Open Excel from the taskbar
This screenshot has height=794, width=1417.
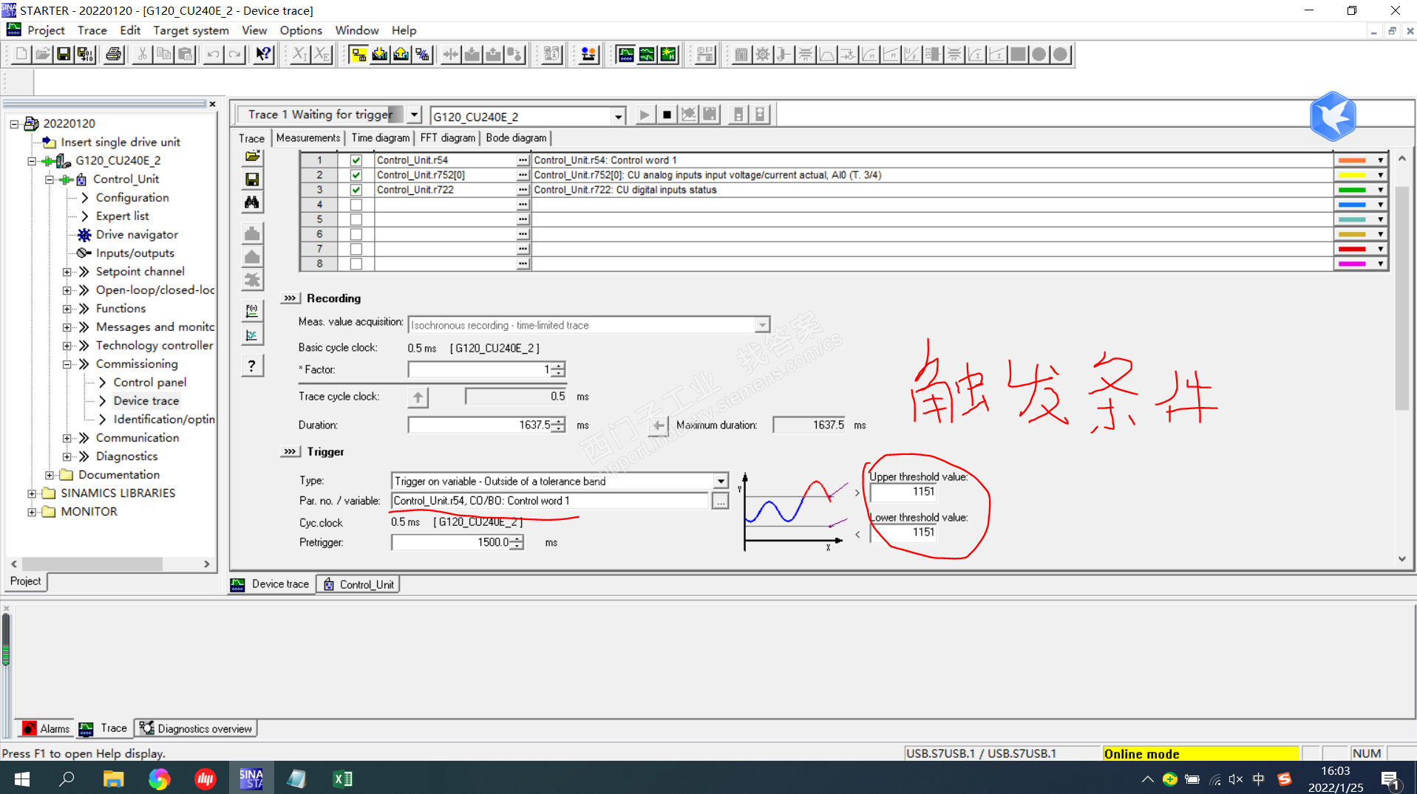click(x=342, y=778)
